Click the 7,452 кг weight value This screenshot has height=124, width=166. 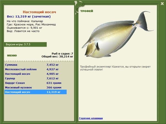pyautogui.click(x=53, y=65)
